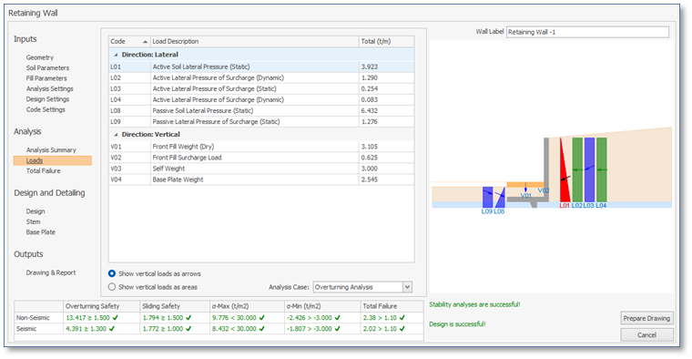Click the blue L09 passive pressure block
The height and width of the screenshot is (359, 692).
pyautogui.click(x=487, y=198)
